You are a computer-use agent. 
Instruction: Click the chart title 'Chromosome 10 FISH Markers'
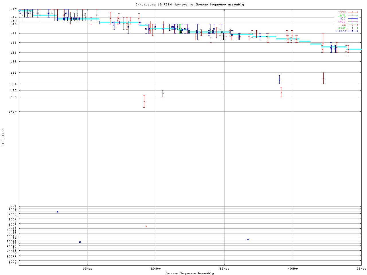[x=190, y=5]
